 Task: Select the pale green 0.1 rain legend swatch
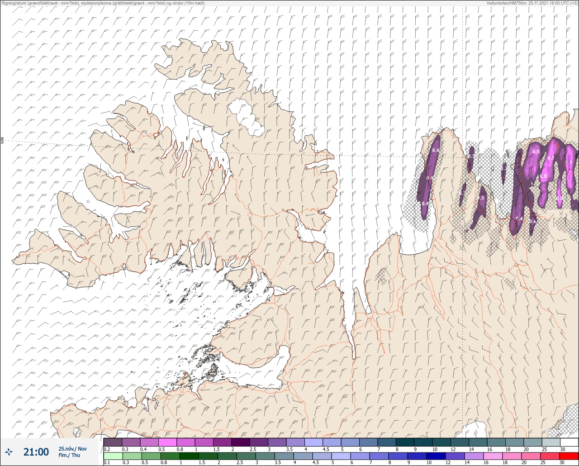pyautogui.click(x=113, y=456)
